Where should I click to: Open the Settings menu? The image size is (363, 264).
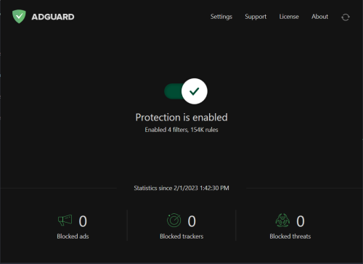(x=221, y=17)
